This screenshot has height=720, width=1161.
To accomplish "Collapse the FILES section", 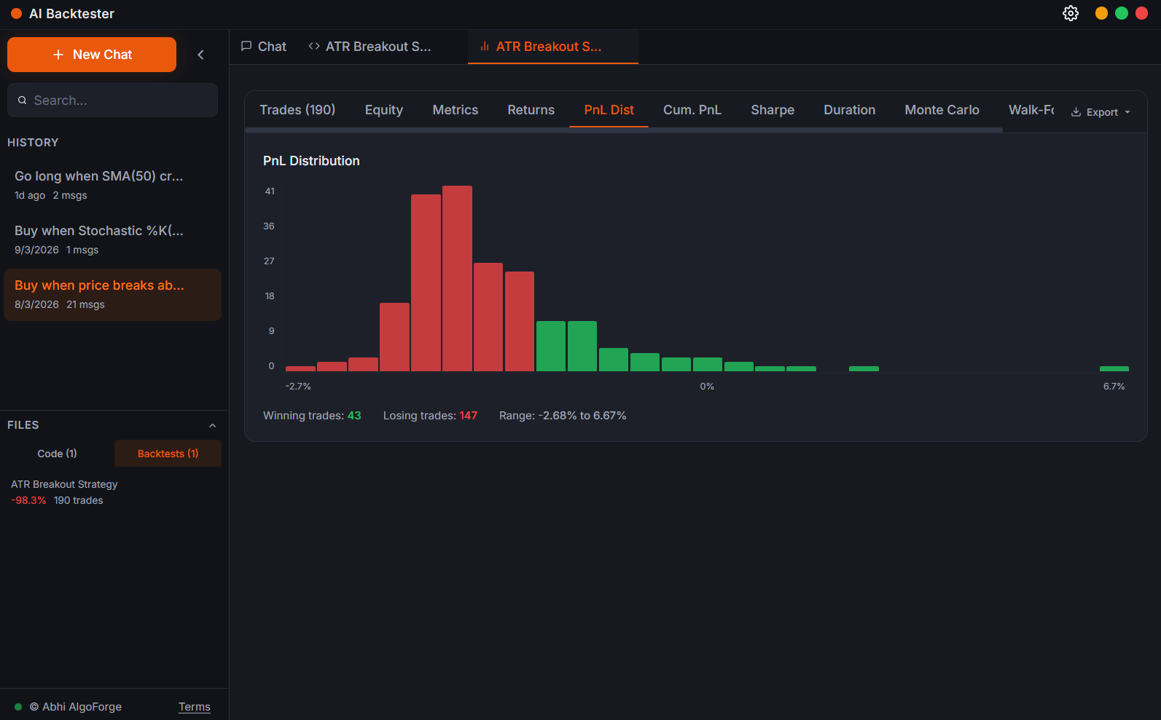I will [x=212, y=425].
